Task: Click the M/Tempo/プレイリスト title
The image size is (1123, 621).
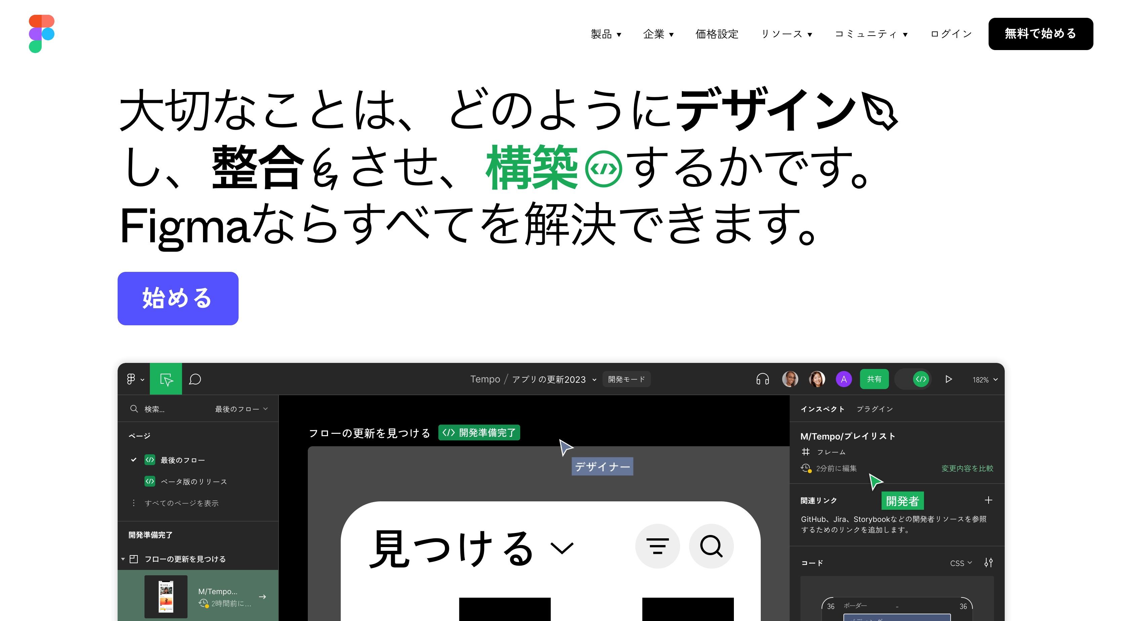Action: tap(847, 436)
